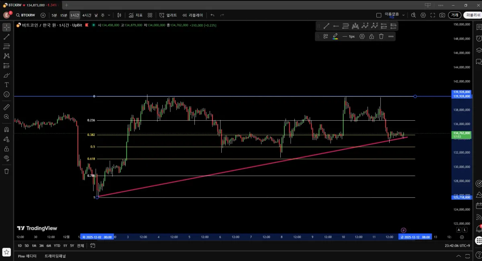Switch to the 5분 interval

[54, 15]
